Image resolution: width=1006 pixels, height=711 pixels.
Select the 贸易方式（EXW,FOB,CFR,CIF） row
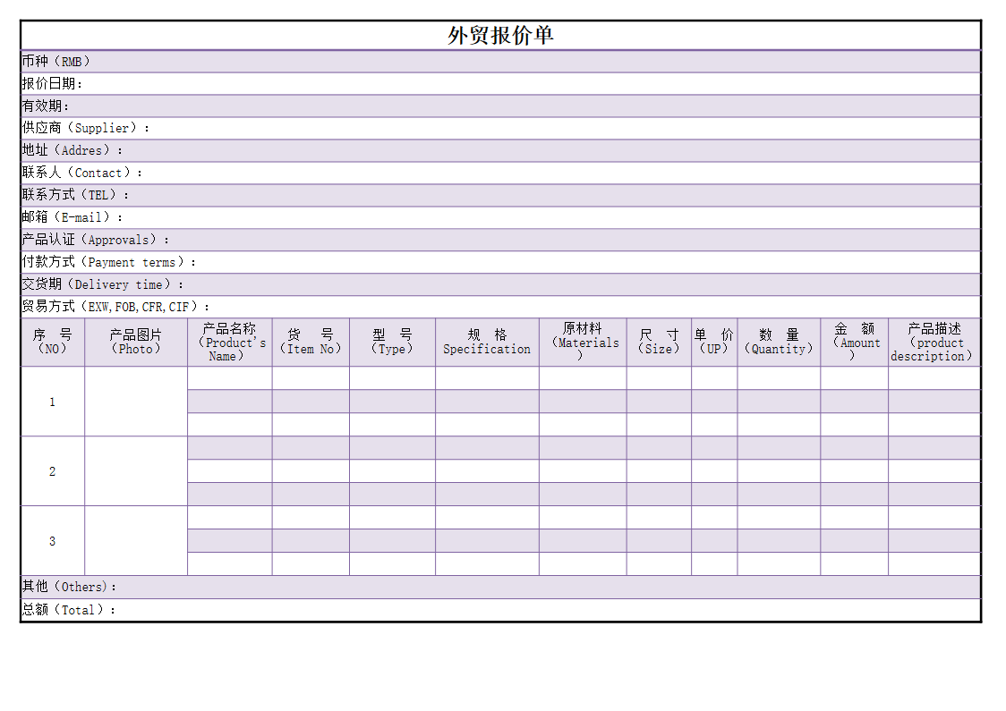point(500,307)
